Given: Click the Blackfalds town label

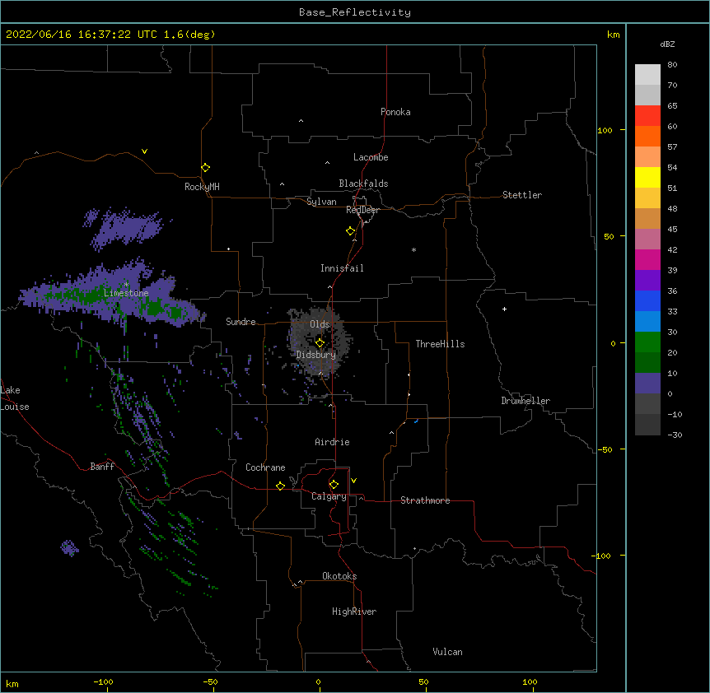Looking at the screenshot, I should pyautogui.click(x=363, y=184).
